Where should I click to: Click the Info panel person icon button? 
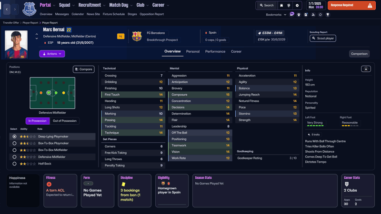tap(366, 69)
